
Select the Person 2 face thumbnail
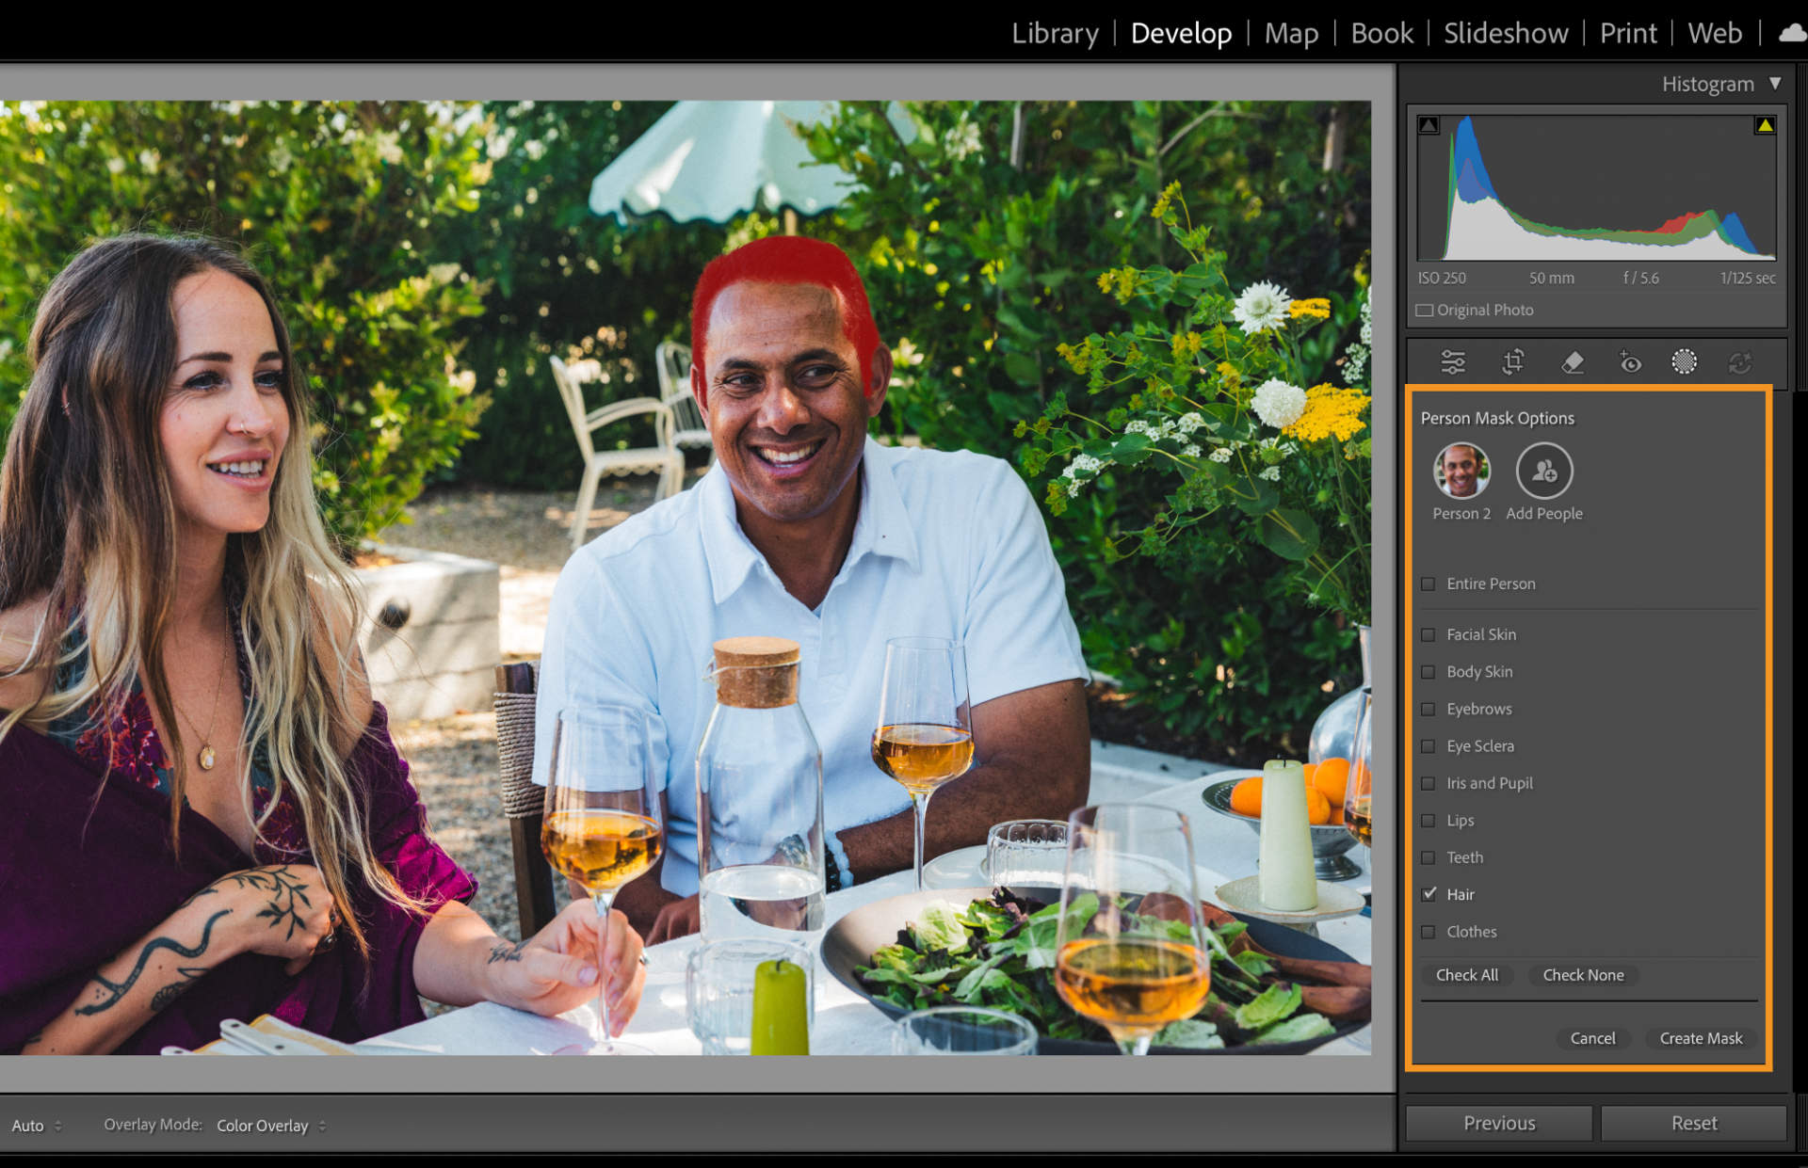click(x=1461, y=471)
